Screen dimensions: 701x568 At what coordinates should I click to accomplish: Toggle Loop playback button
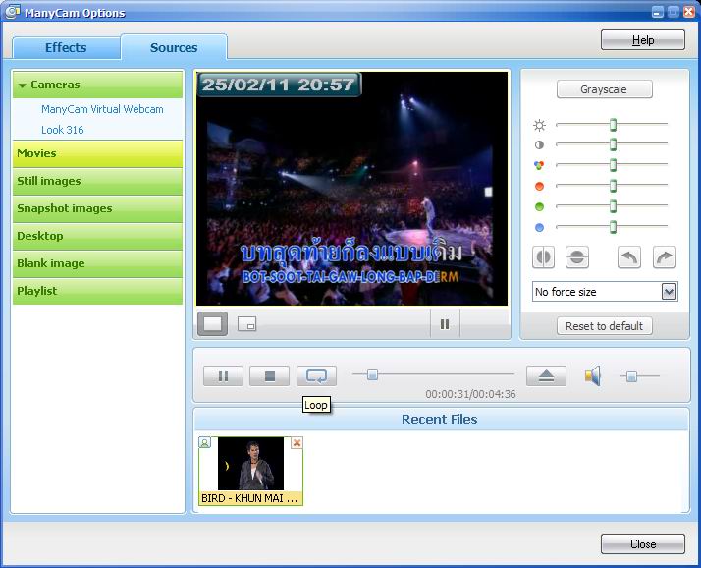pos(316,375)
